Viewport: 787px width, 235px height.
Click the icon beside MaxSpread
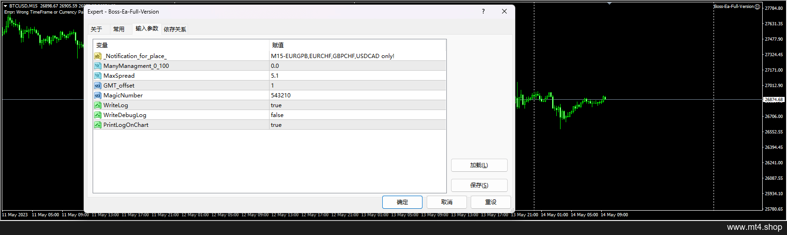point(98,76)
